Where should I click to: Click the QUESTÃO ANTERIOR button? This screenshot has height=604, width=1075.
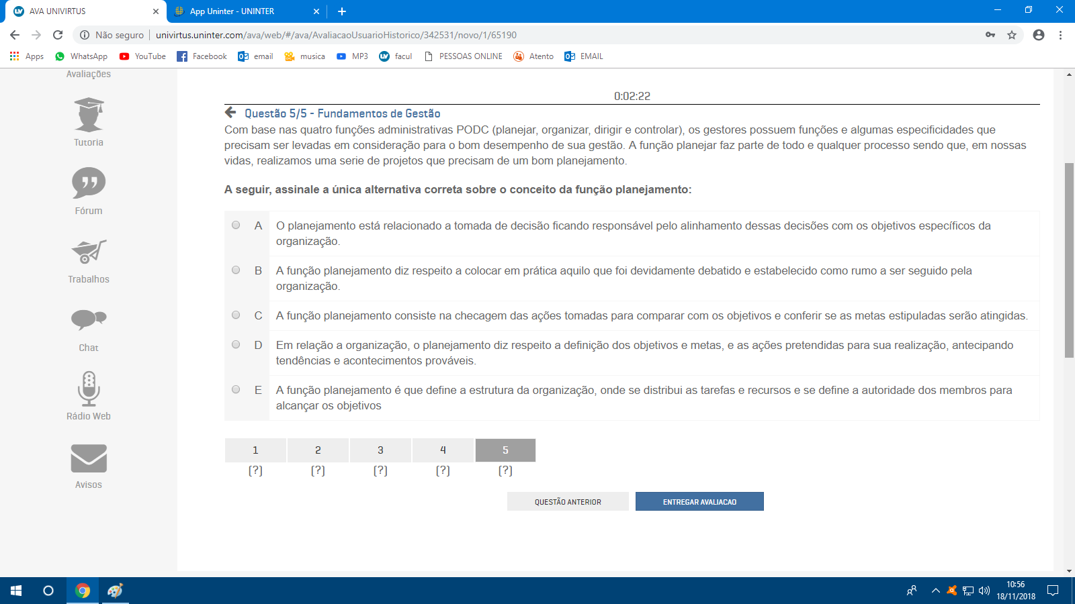568,502
